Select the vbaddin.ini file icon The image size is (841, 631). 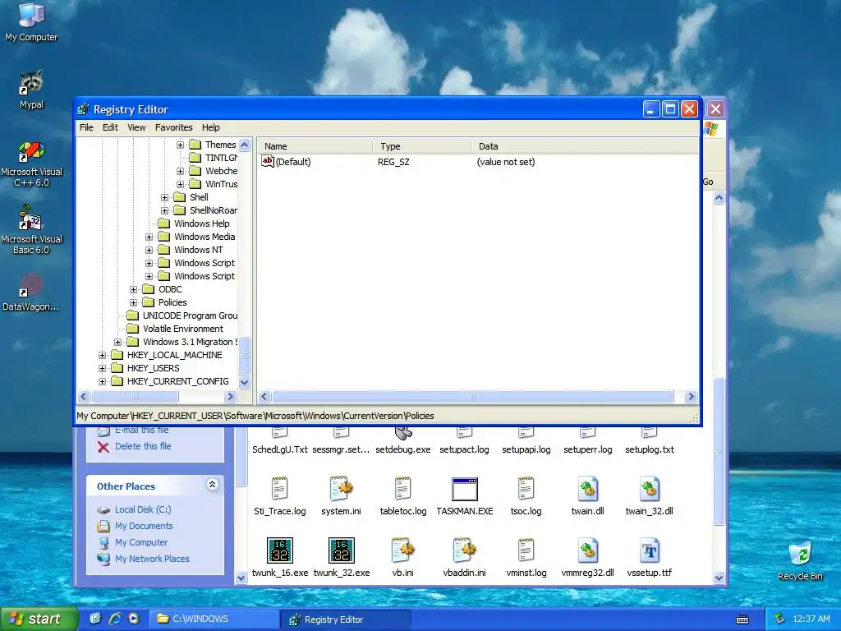click(x=465, y=550)
